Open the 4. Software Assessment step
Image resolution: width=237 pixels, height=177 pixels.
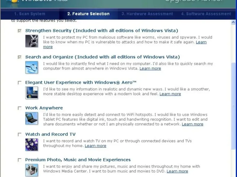[x=206, y=14]
